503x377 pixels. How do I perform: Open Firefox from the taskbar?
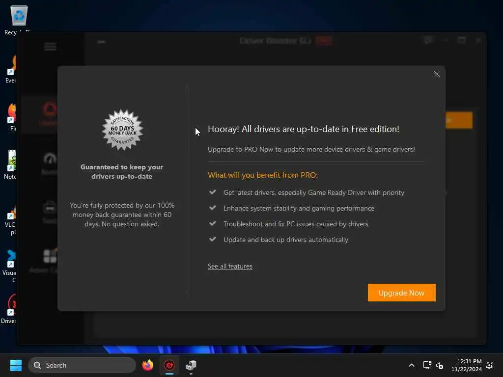147,365
